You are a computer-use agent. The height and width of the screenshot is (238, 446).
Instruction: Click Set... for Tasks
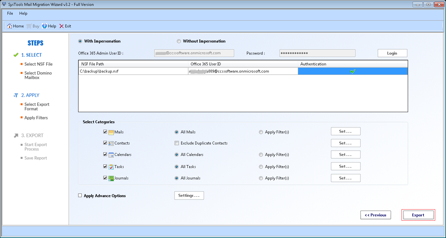[346, 166]
